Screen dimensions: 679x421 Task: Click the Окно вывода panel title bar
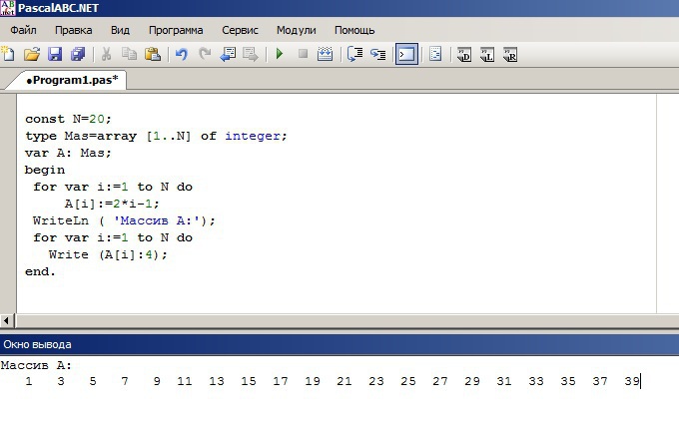339,344
